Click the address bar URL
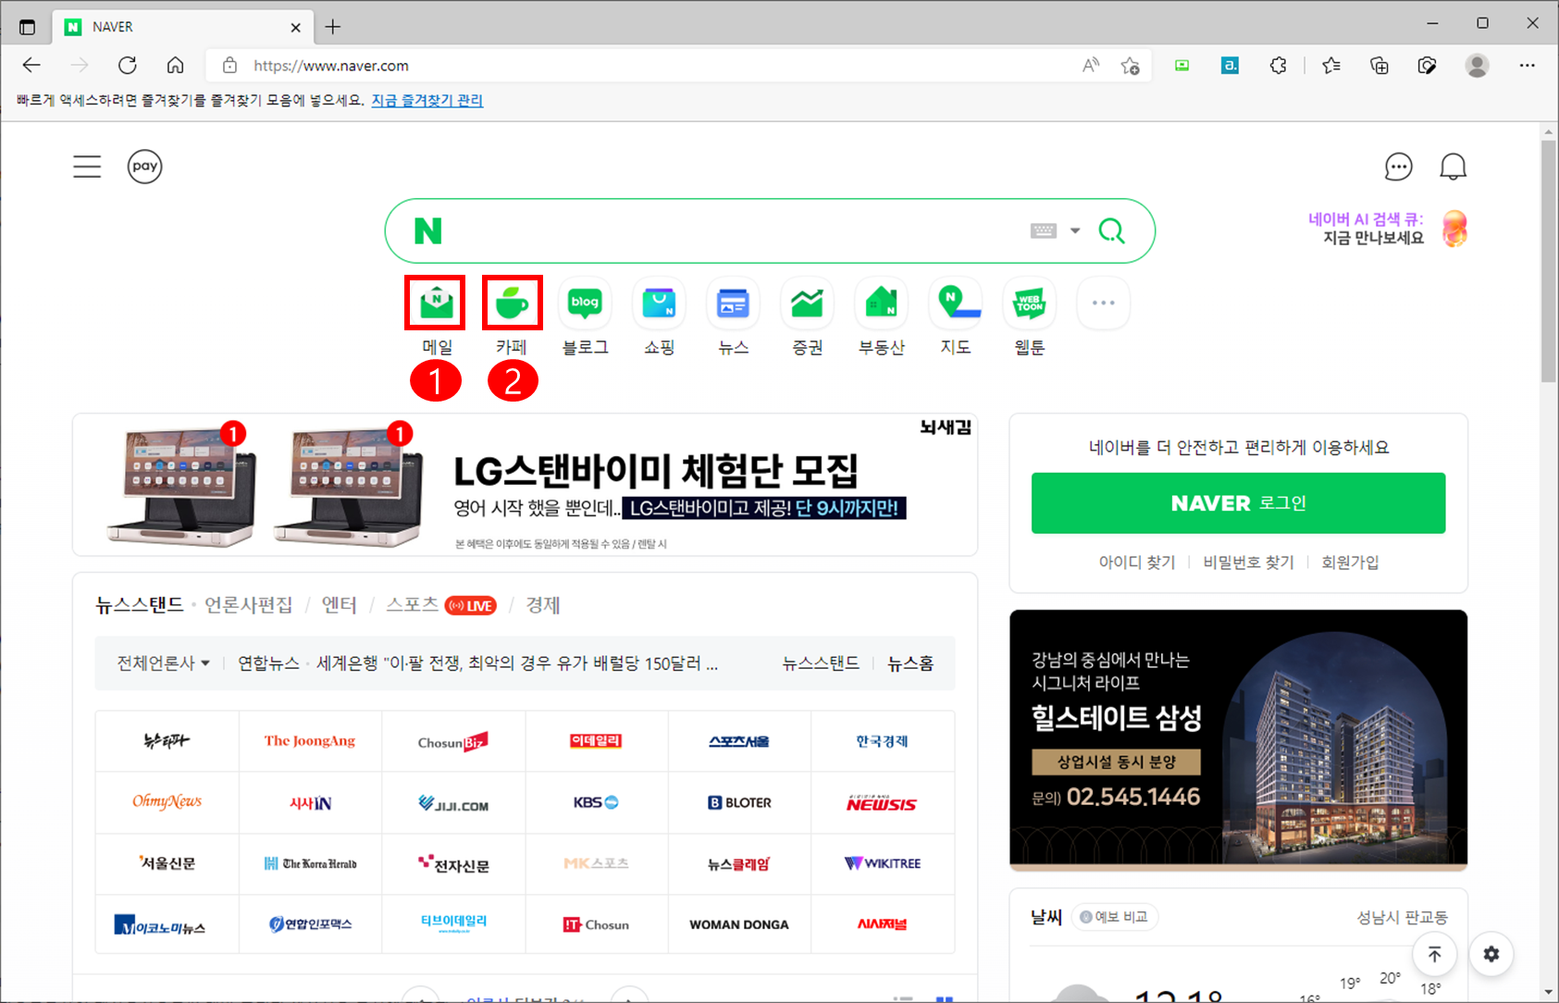 330,66
